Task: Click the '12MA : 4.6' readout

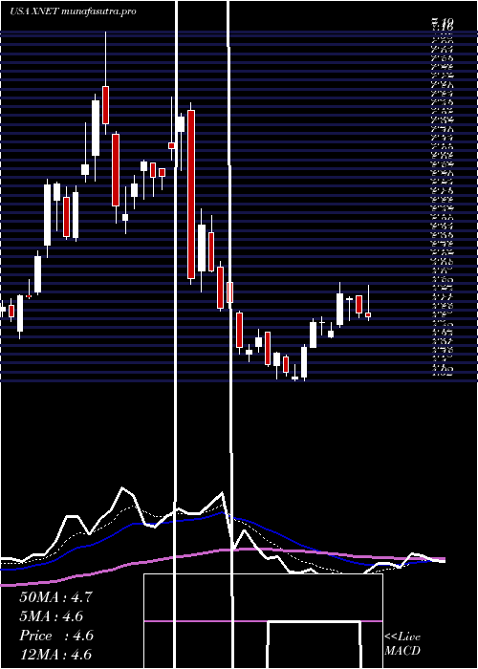Action: (x=55, y=655)
